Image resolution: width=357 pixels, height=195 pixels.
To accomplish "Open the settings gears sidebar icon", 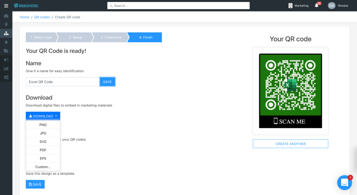I will point(6,77).
